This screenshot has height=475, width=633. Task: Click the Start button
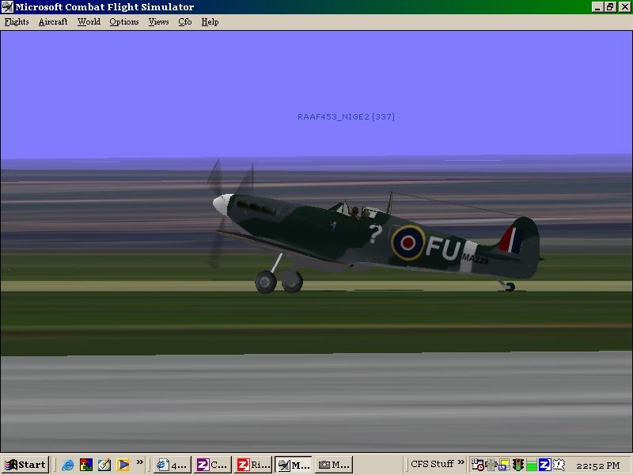pos(25,465)
